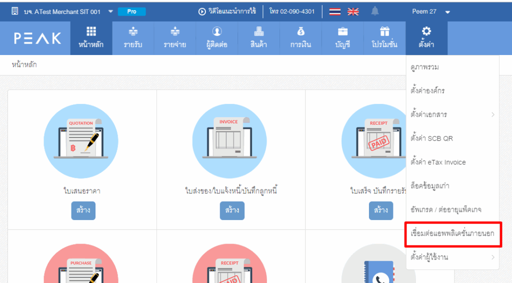Open the ผู้ติดต่อ contacts menu
This screenshot has height=283, width=512.
coord(217,38)
